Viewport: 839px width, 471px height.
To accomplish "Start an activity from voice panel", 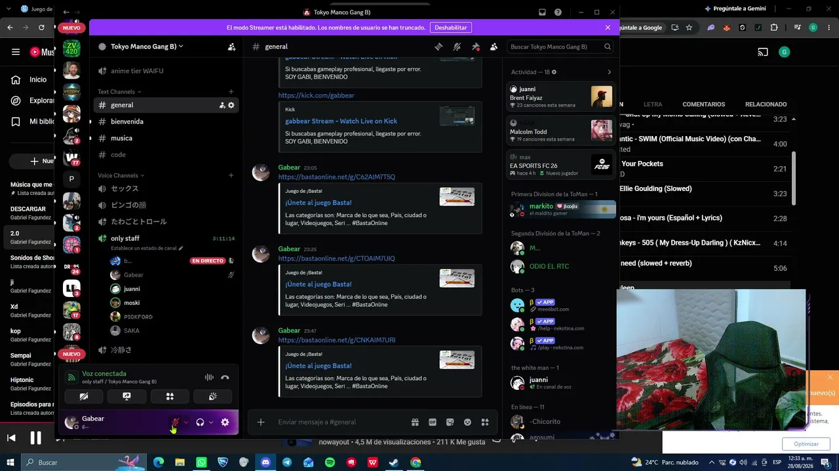I will 170,396.
